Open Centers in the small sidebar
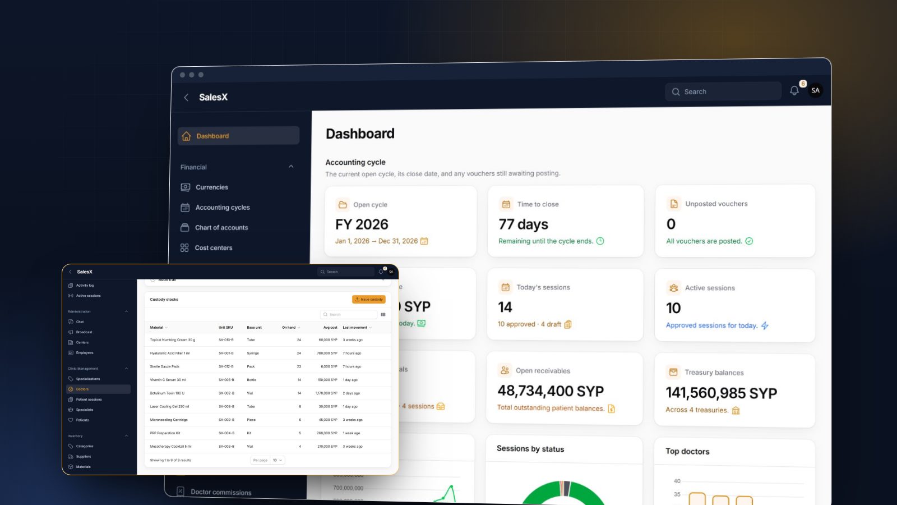Screen dimensions: 897x505 tap(82, 342)
